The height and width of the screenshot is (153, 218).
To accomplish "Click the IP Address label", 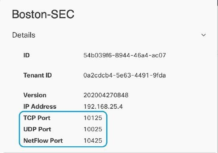I will pyautogui.click(x=40, y=106).
